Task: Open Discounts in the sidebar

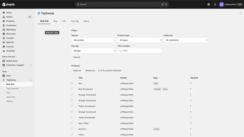Action: click(x=11, y=34)
